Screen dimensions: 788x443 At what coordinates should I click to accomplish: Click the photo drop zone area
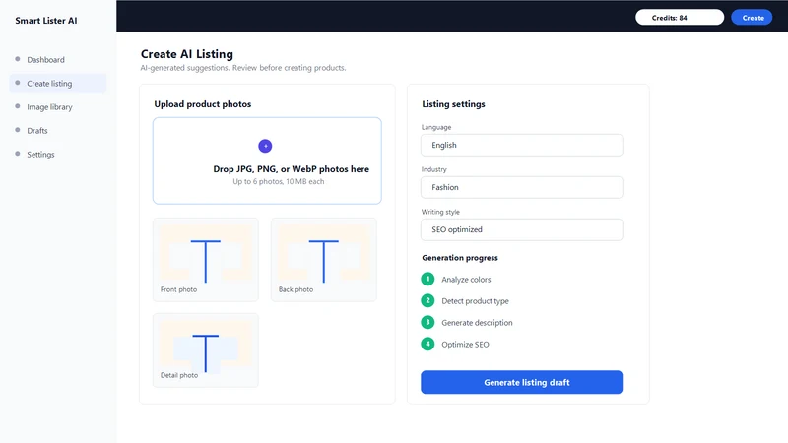click(x=267, y=160)
